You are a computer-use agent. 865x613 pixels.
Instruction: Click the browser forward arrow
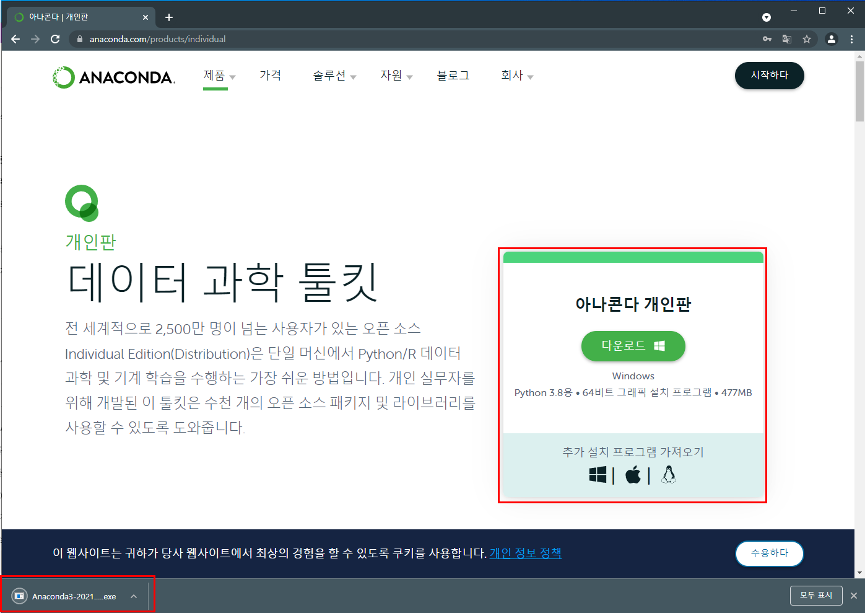coord(35,39)
